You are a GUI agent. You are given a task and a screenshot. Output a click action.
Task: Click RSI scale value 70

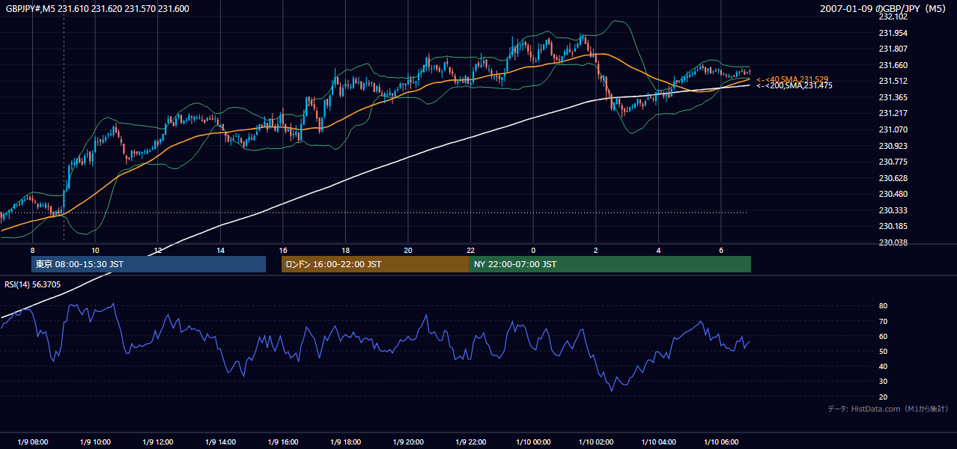point(883,321)
